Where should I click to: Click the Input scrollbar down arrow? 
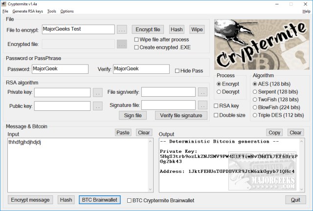[x=150, y=190]
